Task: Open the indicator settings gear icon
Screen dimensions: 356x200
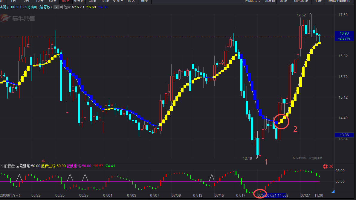Action: click(325, 167)
